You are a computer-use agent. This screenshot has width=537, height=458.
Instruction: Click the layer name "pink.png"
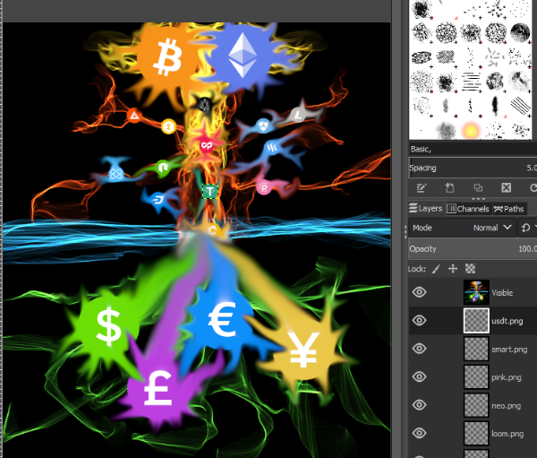tap(507, 377)
